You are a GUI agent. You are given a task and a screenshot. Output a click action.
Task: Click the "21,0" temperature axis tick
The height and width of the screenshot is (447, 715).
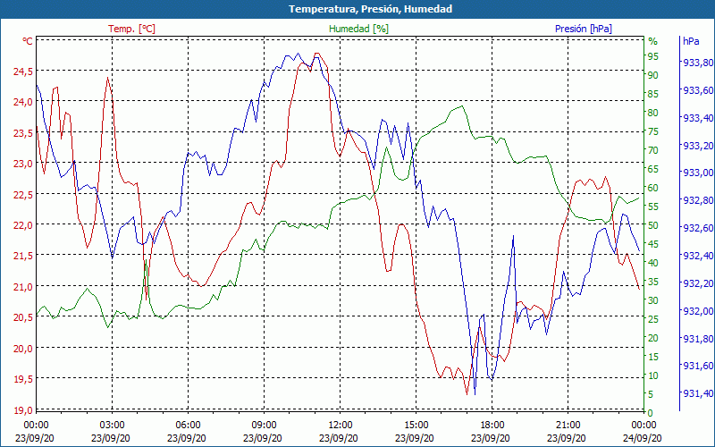click(x=23, y=287)
